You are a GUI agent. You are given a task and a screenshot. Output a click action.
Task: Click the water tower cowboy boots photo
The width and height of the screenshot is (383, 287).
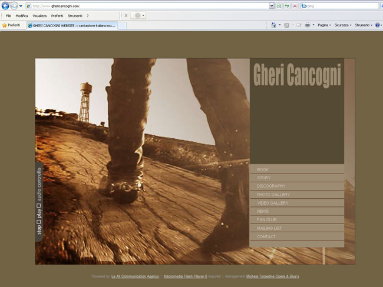(143, 161)
